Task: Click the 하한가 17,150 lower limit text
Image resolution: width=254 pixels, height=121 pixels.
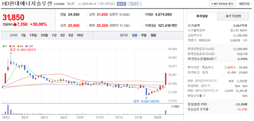Action: tap(119, 26)
